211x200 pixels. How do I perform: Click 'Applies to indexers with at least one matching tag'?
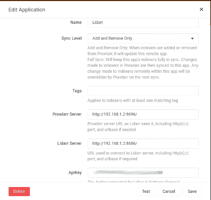[x=133, y=101]
